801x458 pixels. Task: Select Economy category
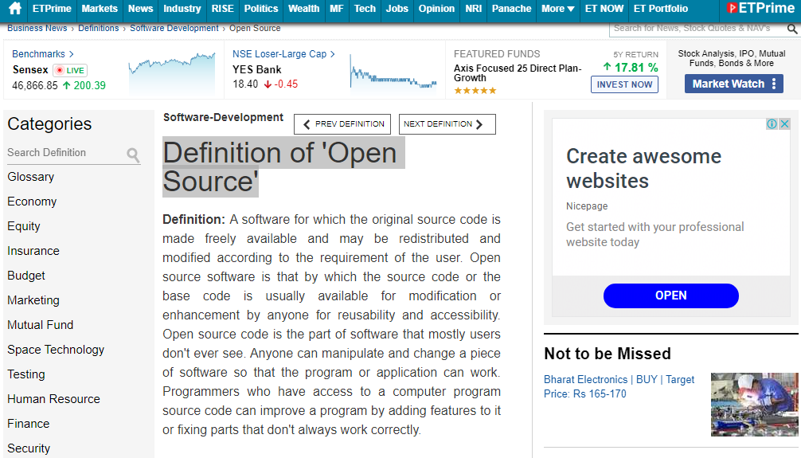[32, 202]
